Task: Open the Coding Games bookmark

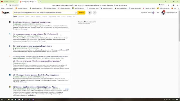Action: click(163, 8)
